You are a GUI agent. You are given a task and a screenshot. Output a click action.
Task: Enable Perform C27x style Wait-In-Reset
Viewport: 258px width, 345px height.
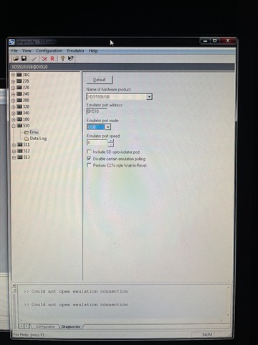[89, 165]
